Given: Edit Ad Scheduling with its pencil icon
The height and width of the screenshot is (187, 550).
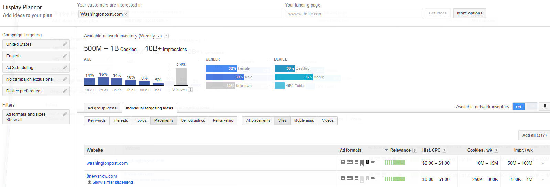Looking at the screenshot, I should point(65,67).
